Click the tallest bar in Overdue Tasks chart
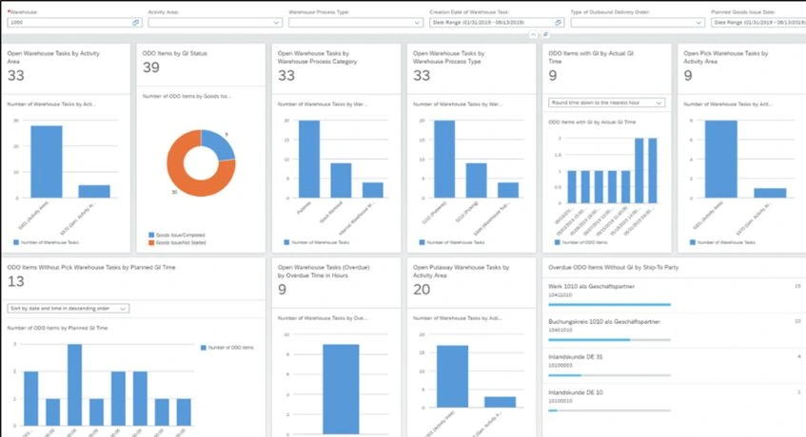 [341, 389]
